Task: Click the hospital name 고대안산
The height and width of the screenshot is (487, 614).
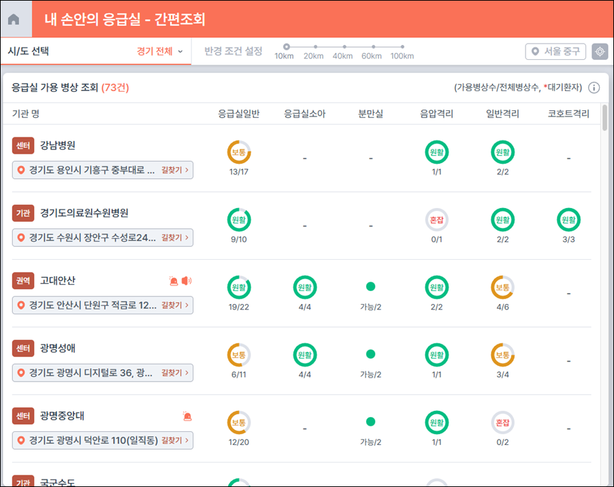Action: pyautogui.click(x=58, y=281)
